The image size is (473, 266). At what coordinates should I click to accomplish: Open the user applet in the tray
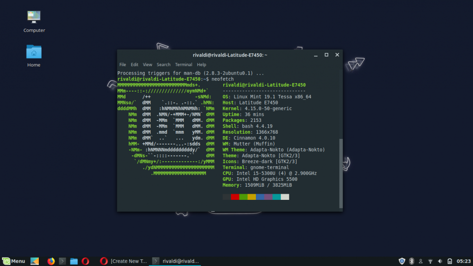tap(421, 261)
